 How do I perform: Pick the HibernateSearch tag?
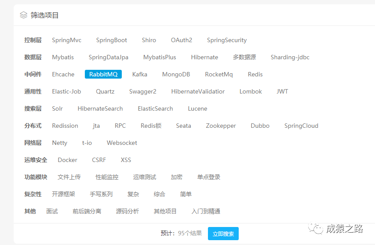(100, 108)
